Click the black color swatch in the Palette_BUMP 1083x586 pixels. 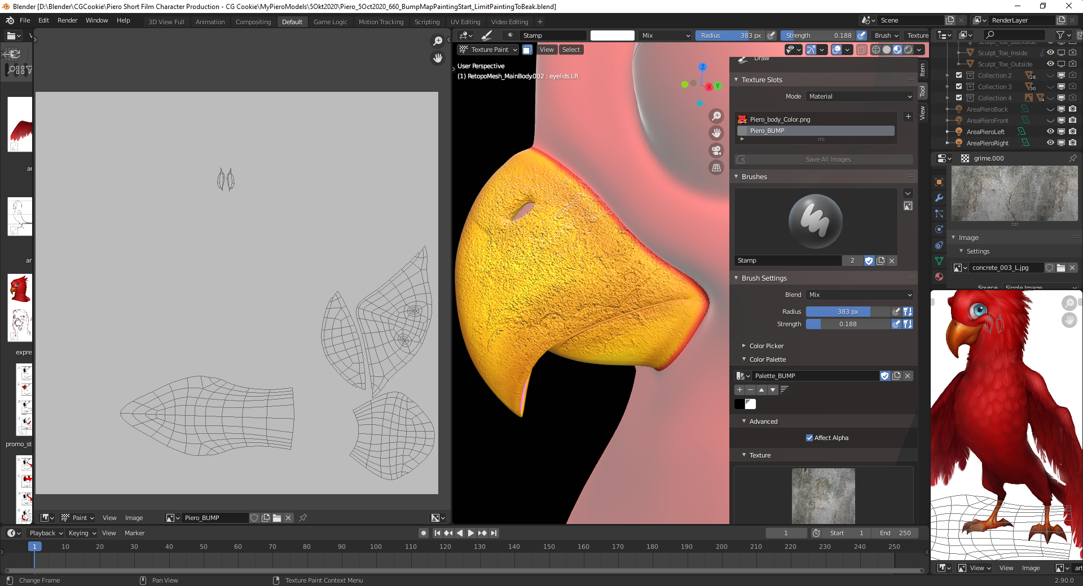point(739,404)
